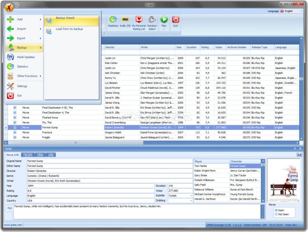Click the Plot label button

point(10,208)
